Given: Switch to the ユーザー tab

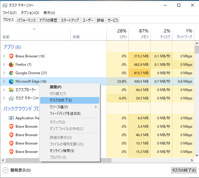Looking at the screenshot, I should [88, 20].
